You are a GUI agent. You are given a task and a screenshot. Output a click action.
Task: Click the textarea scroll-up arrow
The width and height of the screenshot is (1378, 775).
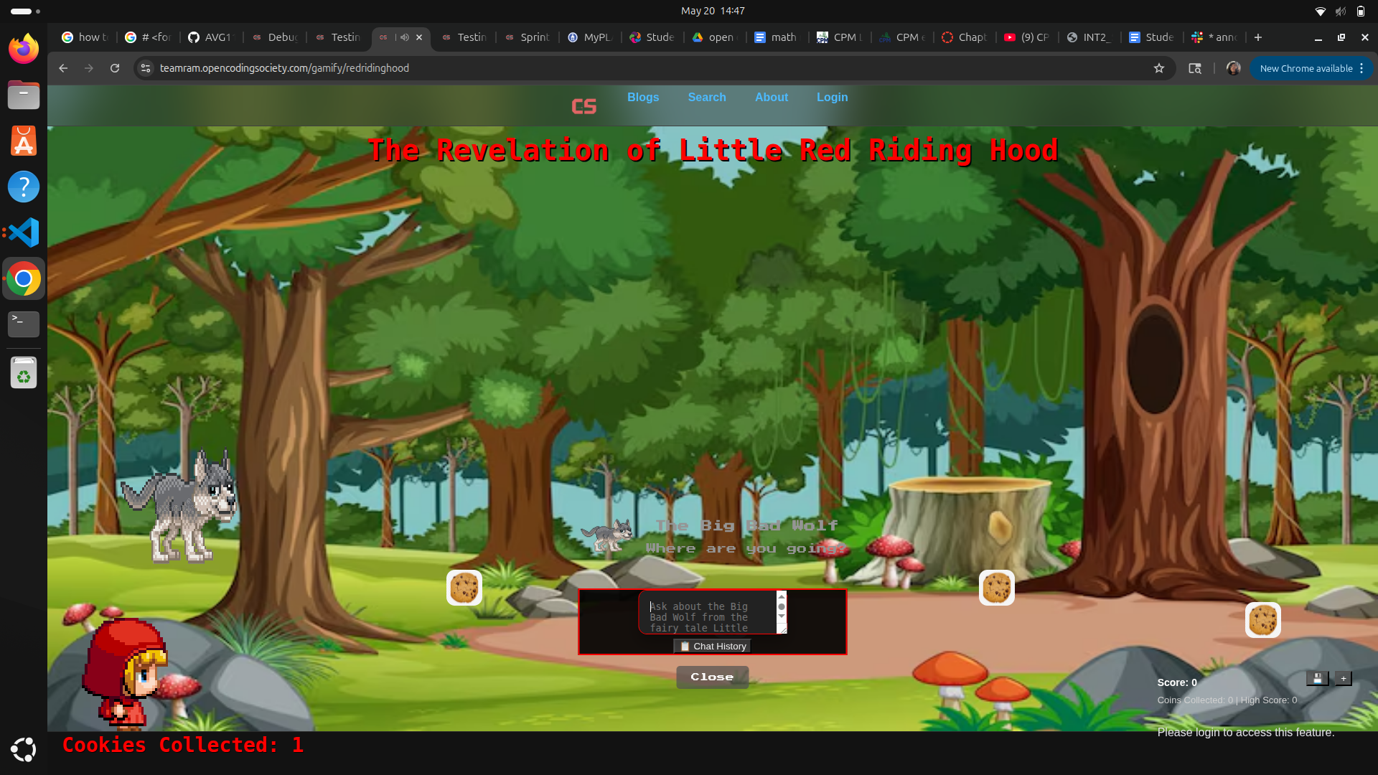pyautogui.click(x=782, y=596)
